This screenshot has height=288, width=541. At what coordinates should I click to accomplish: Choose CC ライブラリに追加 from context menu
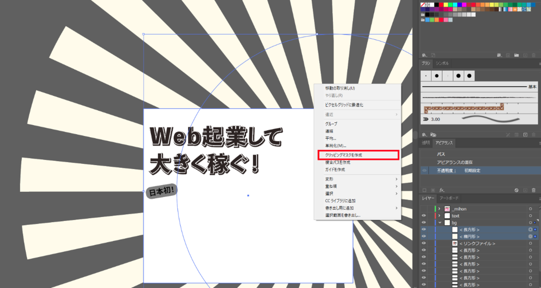click(357, 201)
